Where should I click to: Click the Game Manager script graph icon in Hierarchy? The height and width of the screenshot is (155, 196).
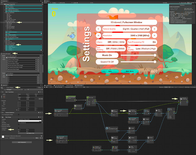click(x=41, y=45)
